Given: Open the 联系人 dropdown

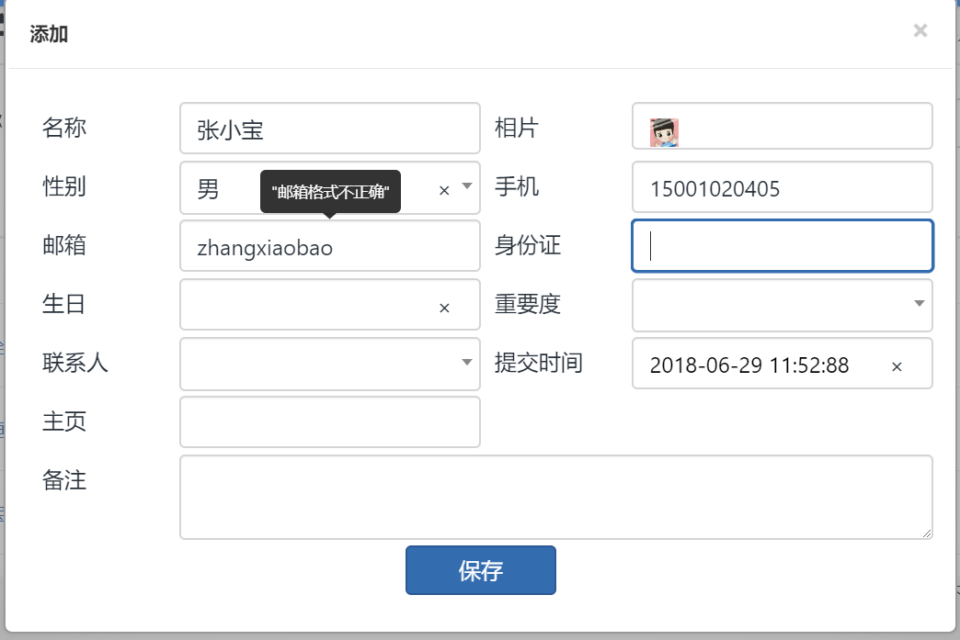Looking at the screenshot, I should tap(329, 363).
